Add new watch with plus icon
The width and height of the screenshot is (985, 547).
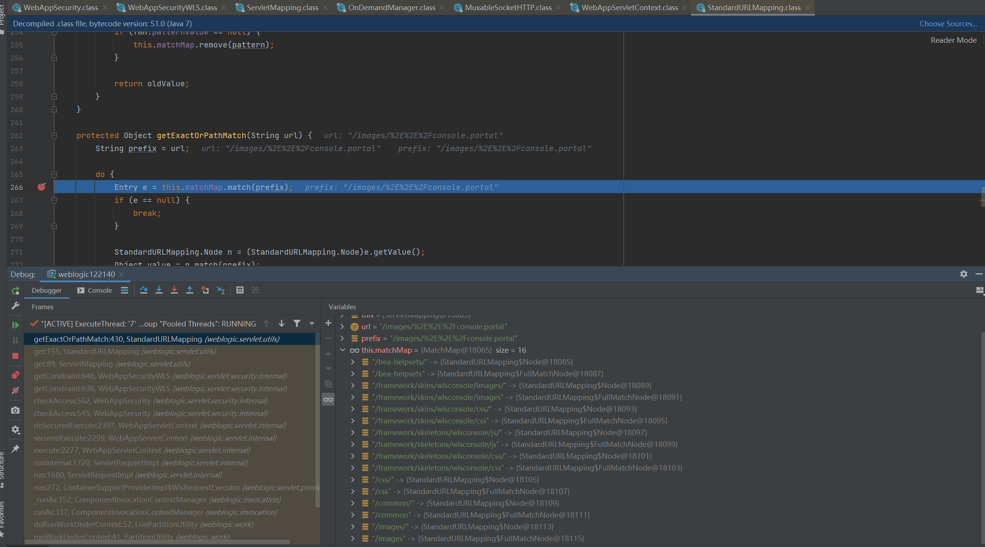click(328, 323)
